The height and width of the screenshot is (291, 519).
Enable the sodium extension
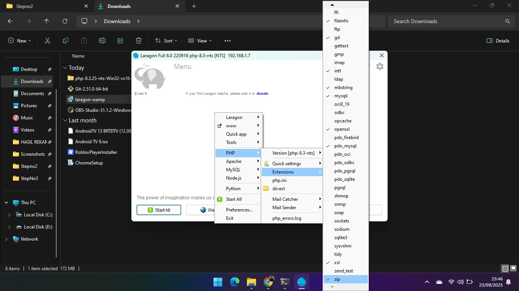click(342, 229)
